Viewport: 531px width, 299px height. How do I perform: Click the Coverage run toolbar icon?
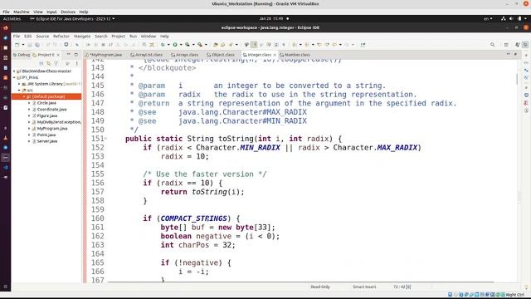point(188,44)
